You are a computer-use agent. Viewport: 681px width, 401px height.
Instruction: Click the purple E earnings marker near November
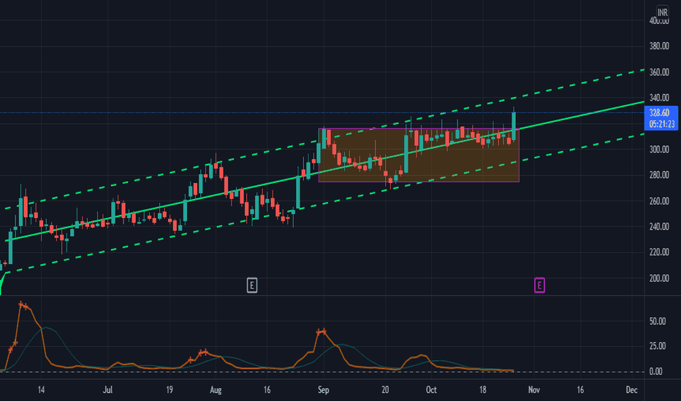pos(539,285)
